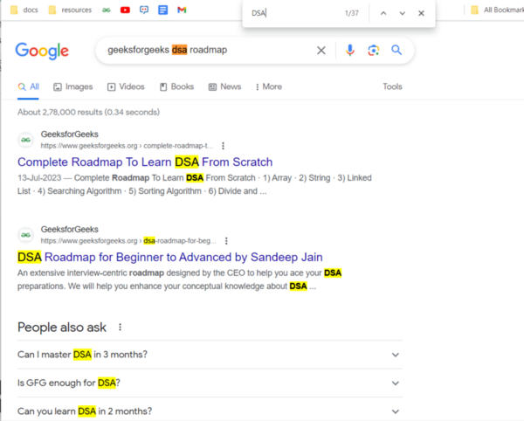
Task: Click the People also ask heading
Action: [x=62, y=328]
